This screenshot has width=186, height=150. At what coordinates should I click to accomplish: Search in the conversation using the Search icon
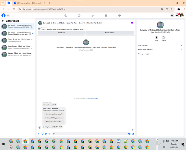[x=164, y=38]
